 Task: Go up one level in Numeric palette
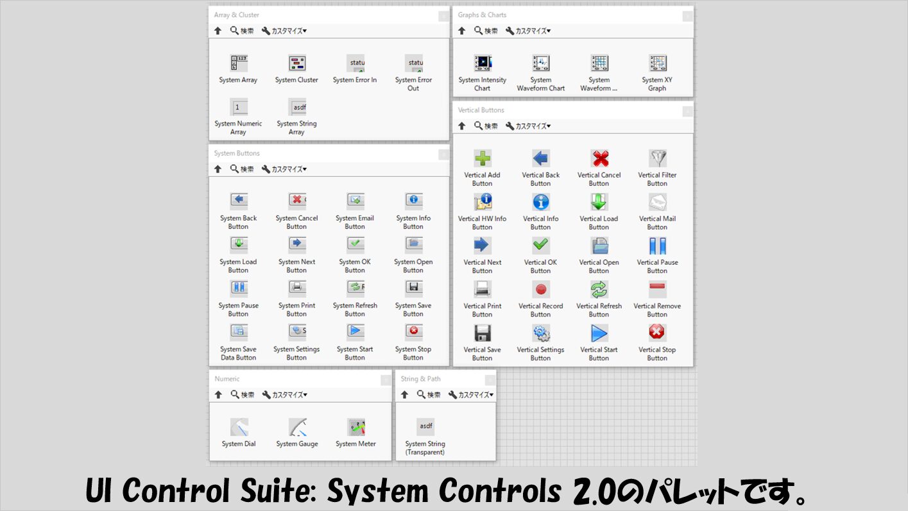pos(218,395)
